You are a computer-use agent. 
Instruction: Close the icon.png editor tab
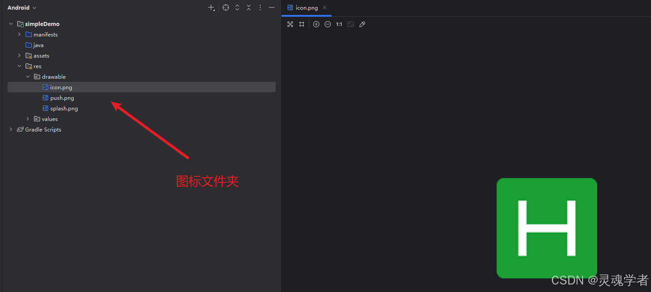tap(325, 7)
